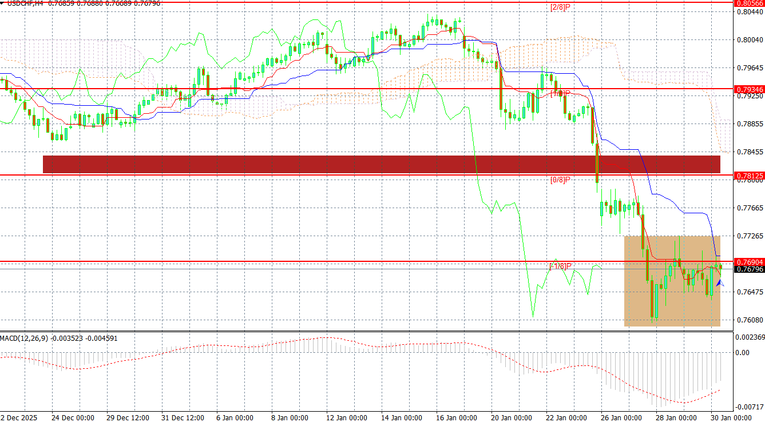Click the 0.002369 MACD scale value

(x=750, y=337)
